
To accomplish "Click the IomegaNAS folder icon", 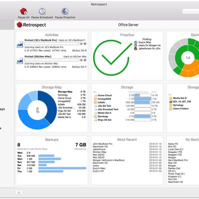I will pos(96,99).
